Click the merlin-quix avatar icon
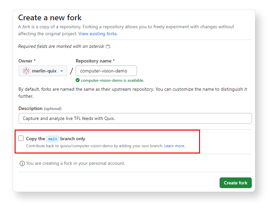Screen dimensions: 273x208 coord(27,71)
